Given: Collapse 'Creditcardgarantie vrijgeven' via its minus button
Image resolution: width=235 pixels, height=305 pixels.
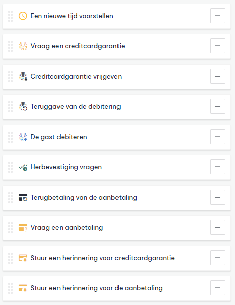Looking at the screenshot, I should coord(218,76).
